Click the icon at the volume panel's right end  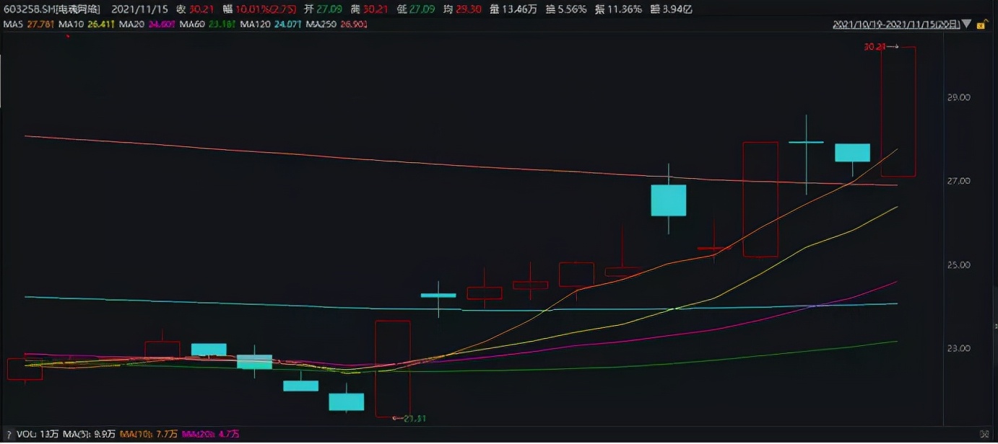(984, 434)
